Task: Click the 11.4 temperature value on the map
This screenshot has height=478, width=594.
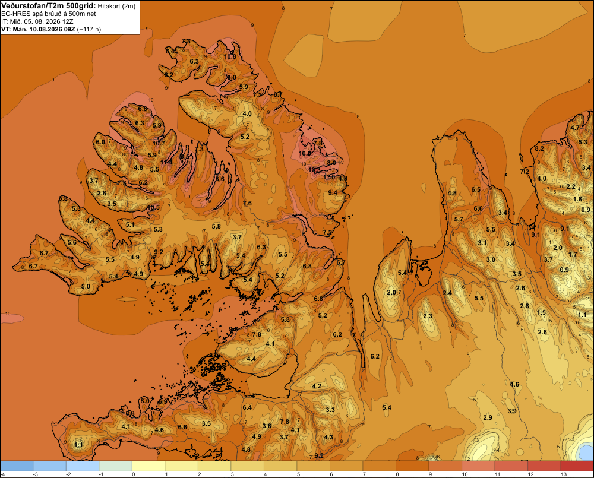Action: click(166, 162)
